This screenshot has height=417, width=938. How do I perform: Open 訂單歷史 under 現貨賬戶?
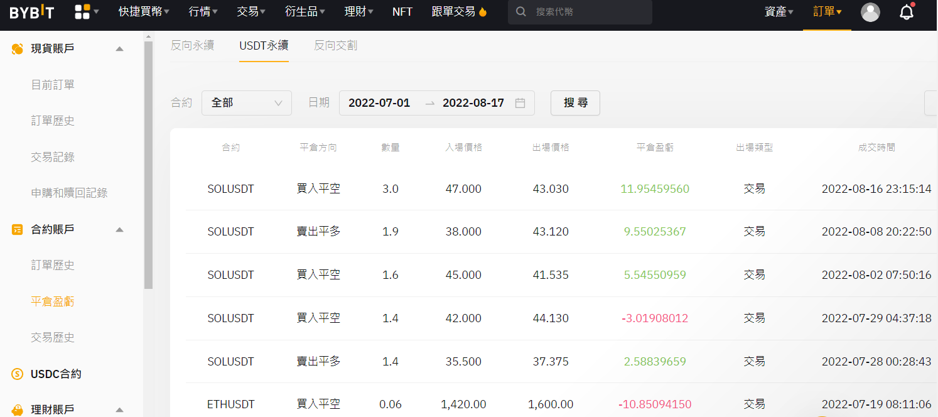click(53, 121)
